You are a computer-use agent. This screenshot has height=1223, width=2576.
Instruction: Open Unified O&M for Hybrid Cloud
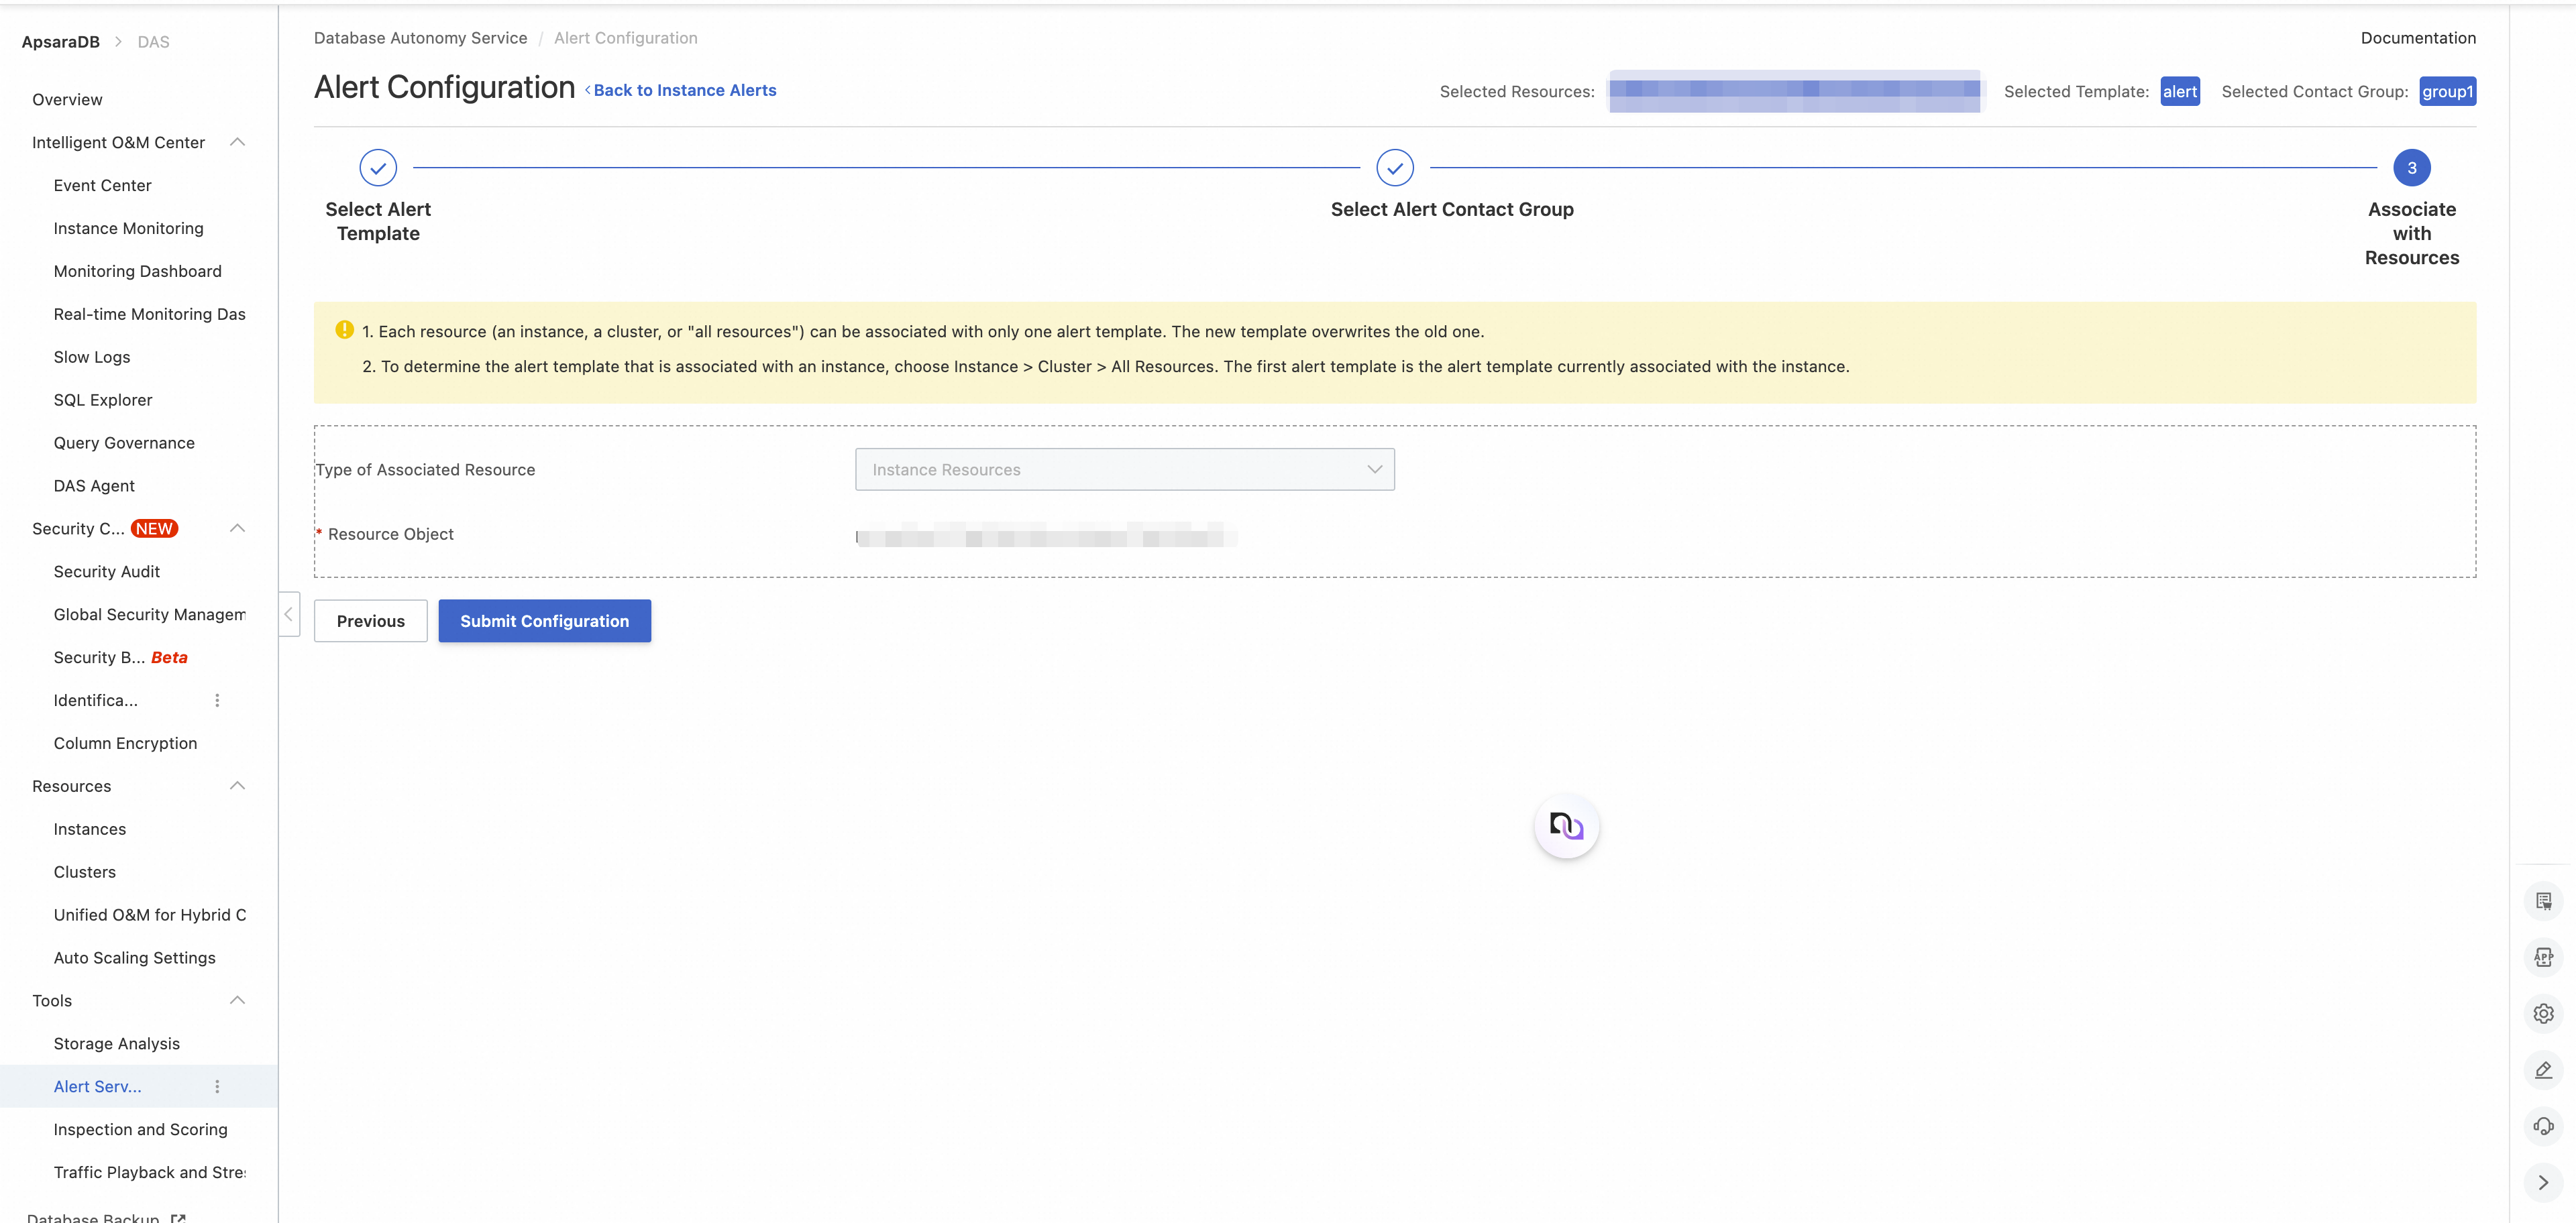[149, 915]
